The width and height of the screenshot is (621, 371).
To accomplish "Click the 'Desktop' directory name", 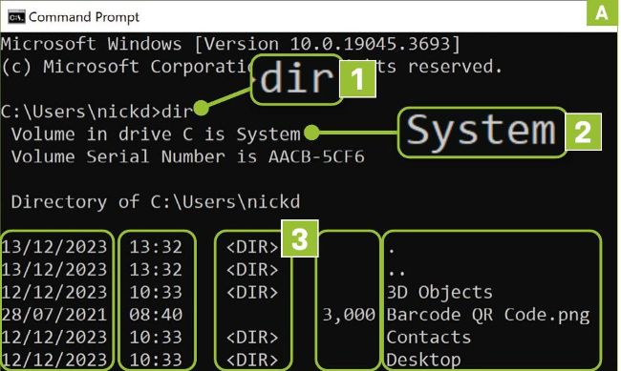I will tap(424, 360).
